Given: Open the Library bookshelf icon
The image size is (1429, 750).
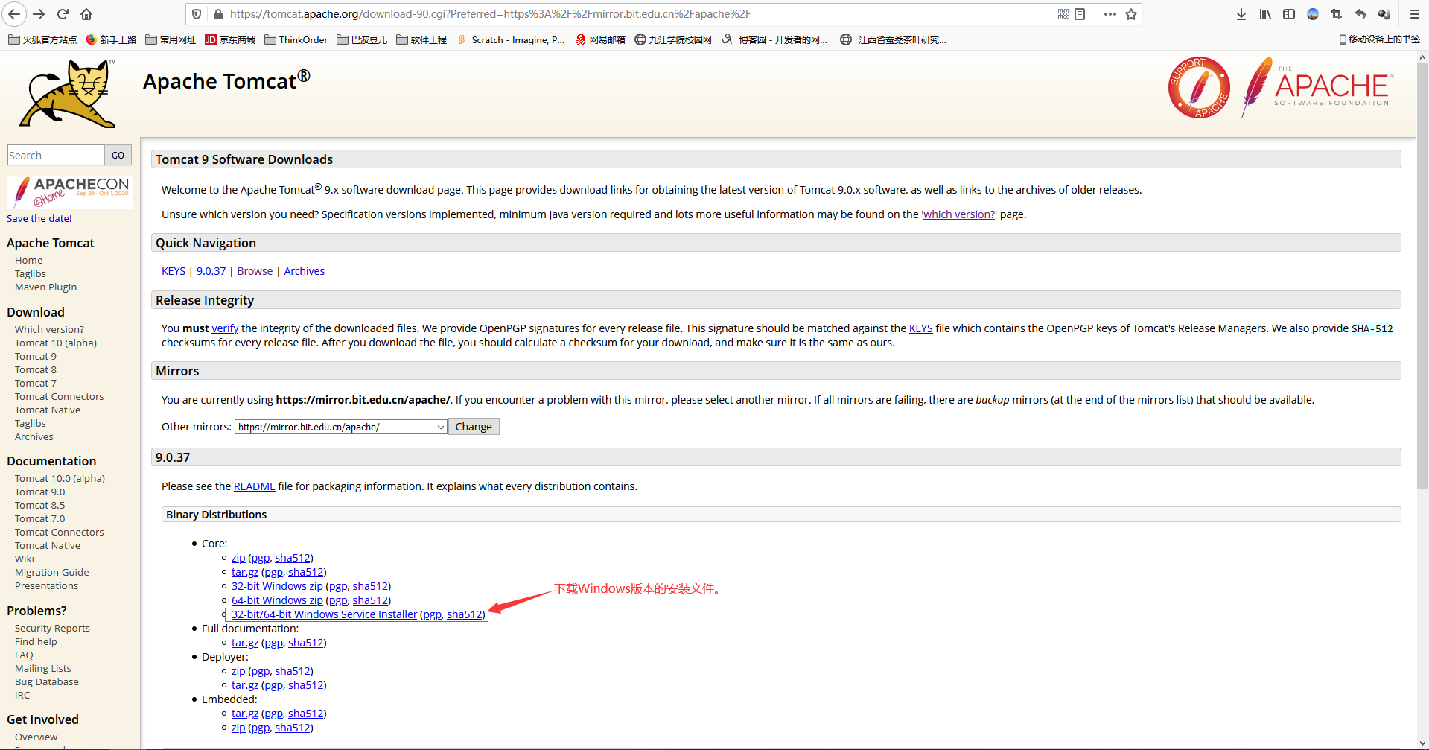Looking at the screenshot, I should tap(1265, 14).
